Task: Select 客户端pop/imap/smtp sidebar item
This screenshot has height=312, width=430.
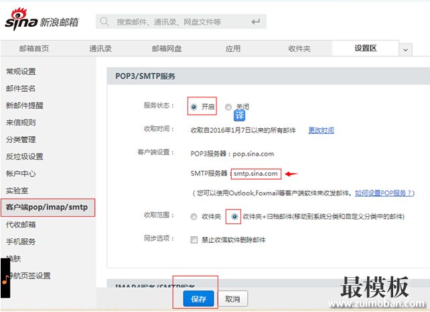Action: pyautogui.click(x=48, y=207)
